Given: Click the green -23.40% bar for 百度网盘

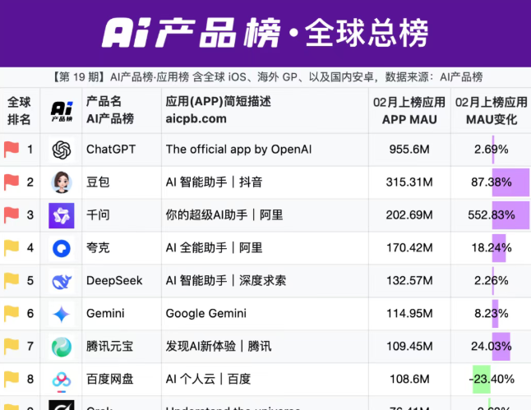Looking at the screenshot, I should [482, 379].
